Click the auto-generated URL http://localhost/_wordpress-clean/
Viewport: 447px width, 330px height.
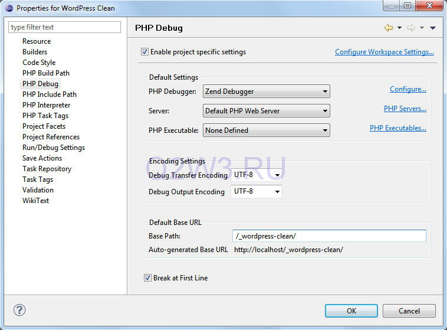288,250
